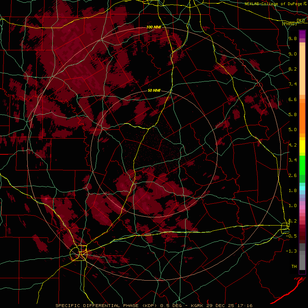This screenshot has width=308, height=308.
Task: Click the 9.0 value on the color scale
Action: click(293, 54)
